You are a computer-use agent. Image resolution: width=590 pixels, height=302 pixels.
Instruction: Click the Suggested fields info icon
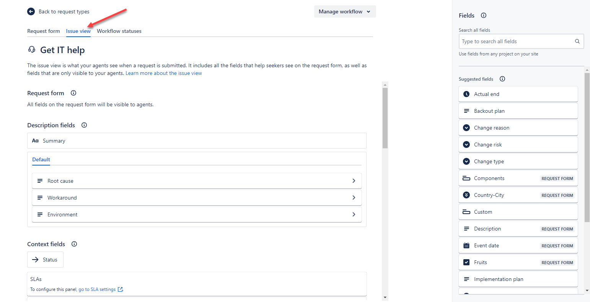pos(502,79)
